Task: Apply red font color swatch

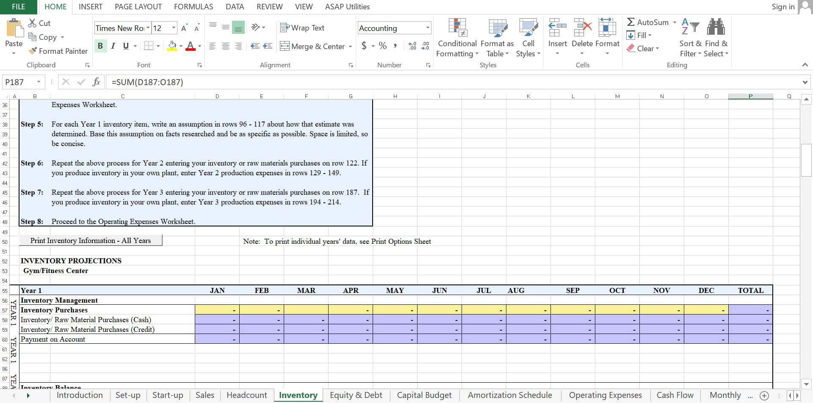Action: pyautogui.click(x=191, y=46)
